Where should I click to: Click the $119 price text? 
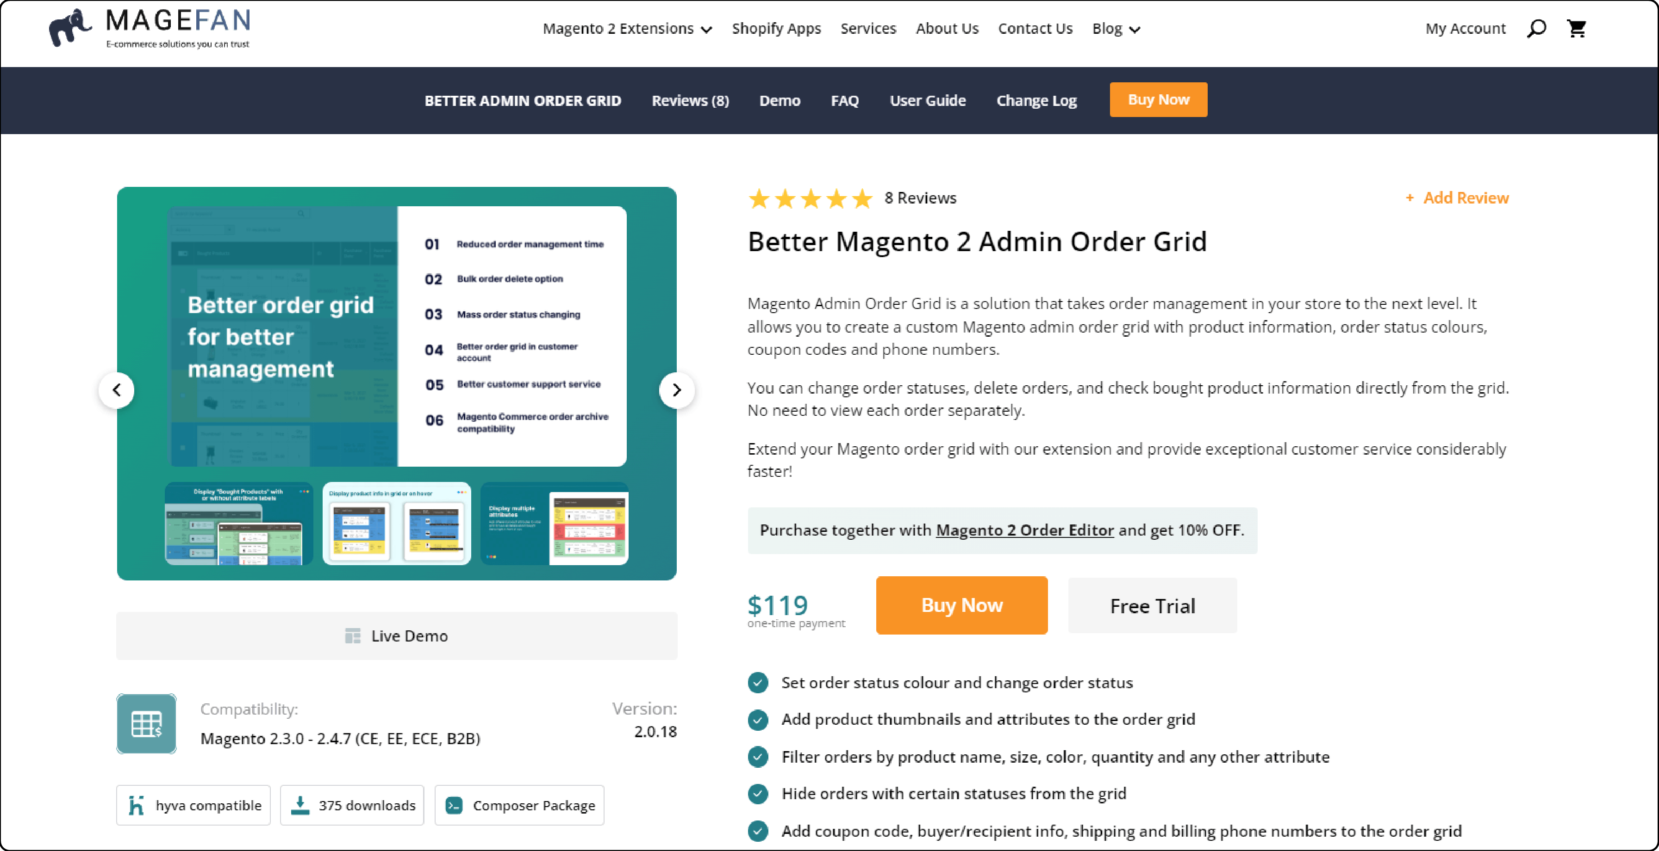coord(777,605)
